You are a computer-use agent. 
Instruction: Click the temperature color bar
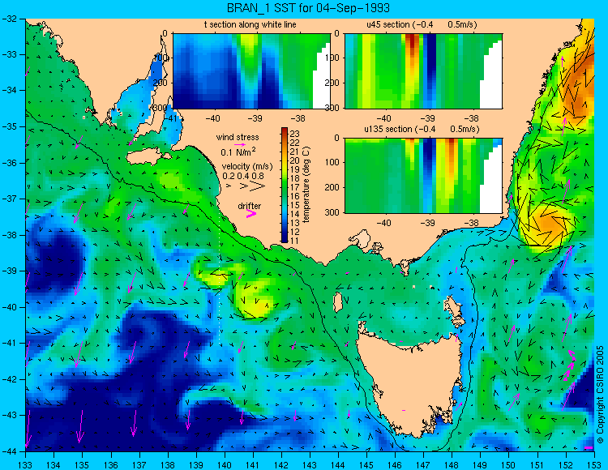285,186
